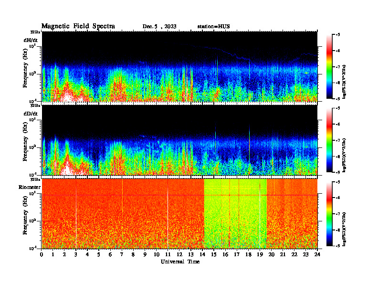Click the "4" tick on the time axis
378x292 pixels.
point(87,254)
